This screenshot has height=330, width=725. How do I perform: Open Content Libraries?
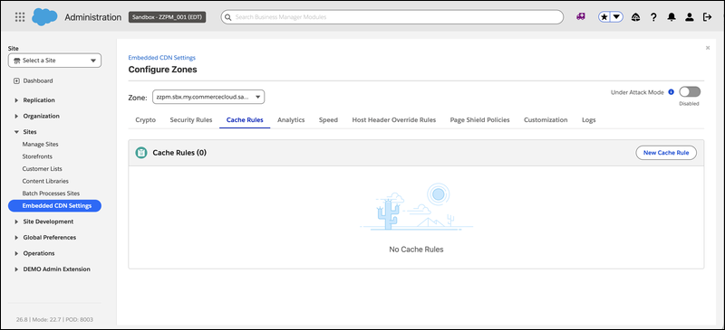[45, 182]
